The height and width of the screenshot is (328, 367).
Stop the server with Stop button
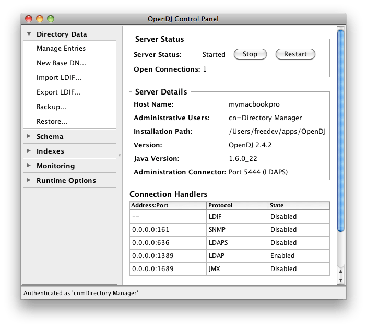(250, 54)
